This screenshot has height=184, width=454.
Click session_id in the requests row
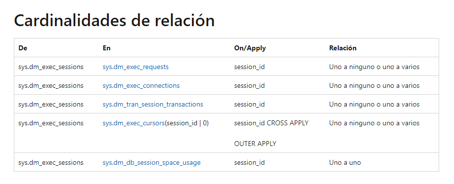249,67
